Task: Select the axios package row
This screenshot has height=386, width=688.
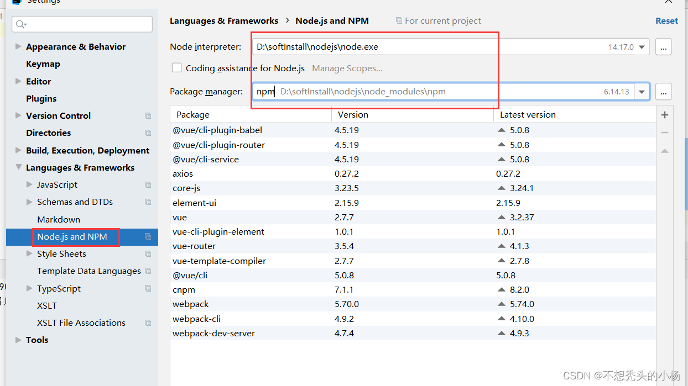Action: coord(413,174)
